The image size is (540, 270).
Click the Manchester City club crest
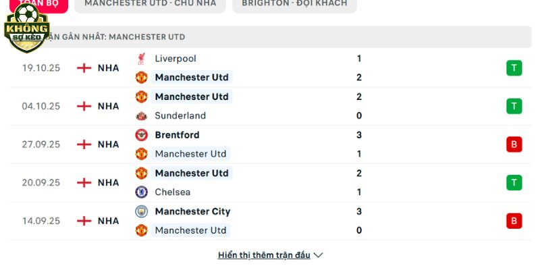(x=142, y=211)
